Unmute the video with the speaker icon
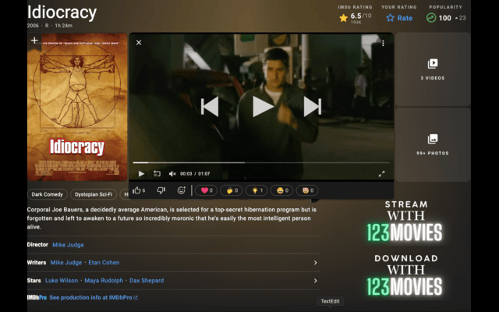Screen dimensions: 499x312 172,173
